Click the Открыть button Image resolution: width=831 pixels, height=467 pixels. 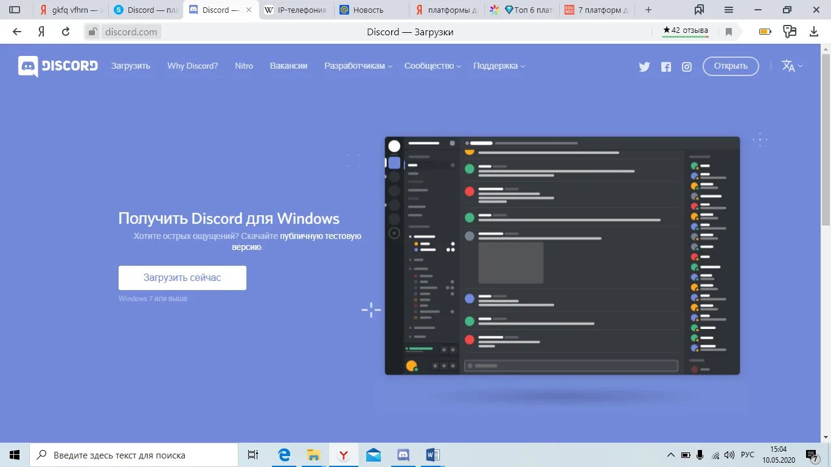(731, 66)
